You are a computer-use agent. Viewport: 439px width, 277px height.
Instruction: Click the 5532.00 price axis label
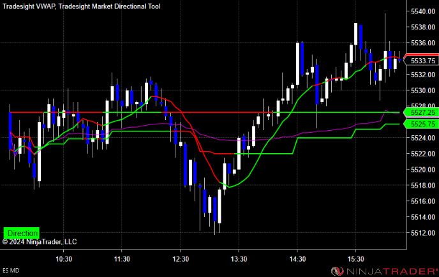point(423,75)
